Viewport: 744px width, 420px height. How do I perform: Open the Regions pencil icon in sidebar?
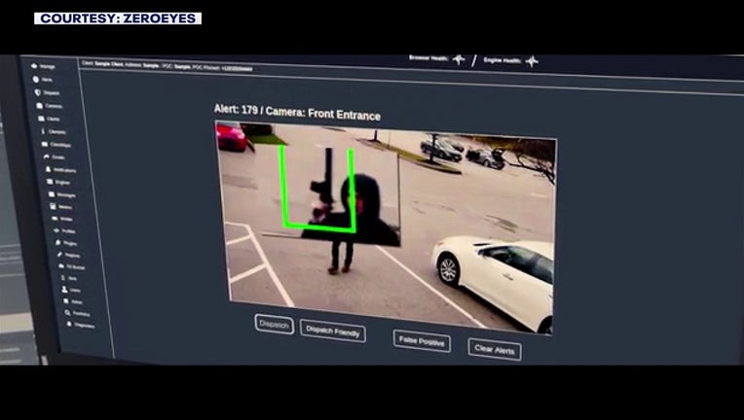click(x=59, y=255)
